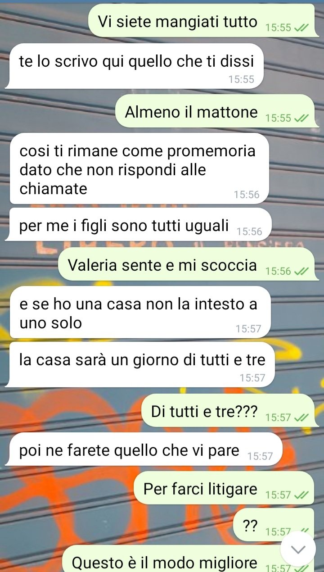Tap message 'cosi ti rimane come promemoria'
324x572 pixels.
tap(139, 168)
